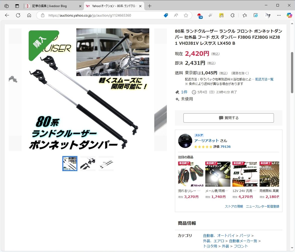Open the Tab actions menu

point(17,6)
